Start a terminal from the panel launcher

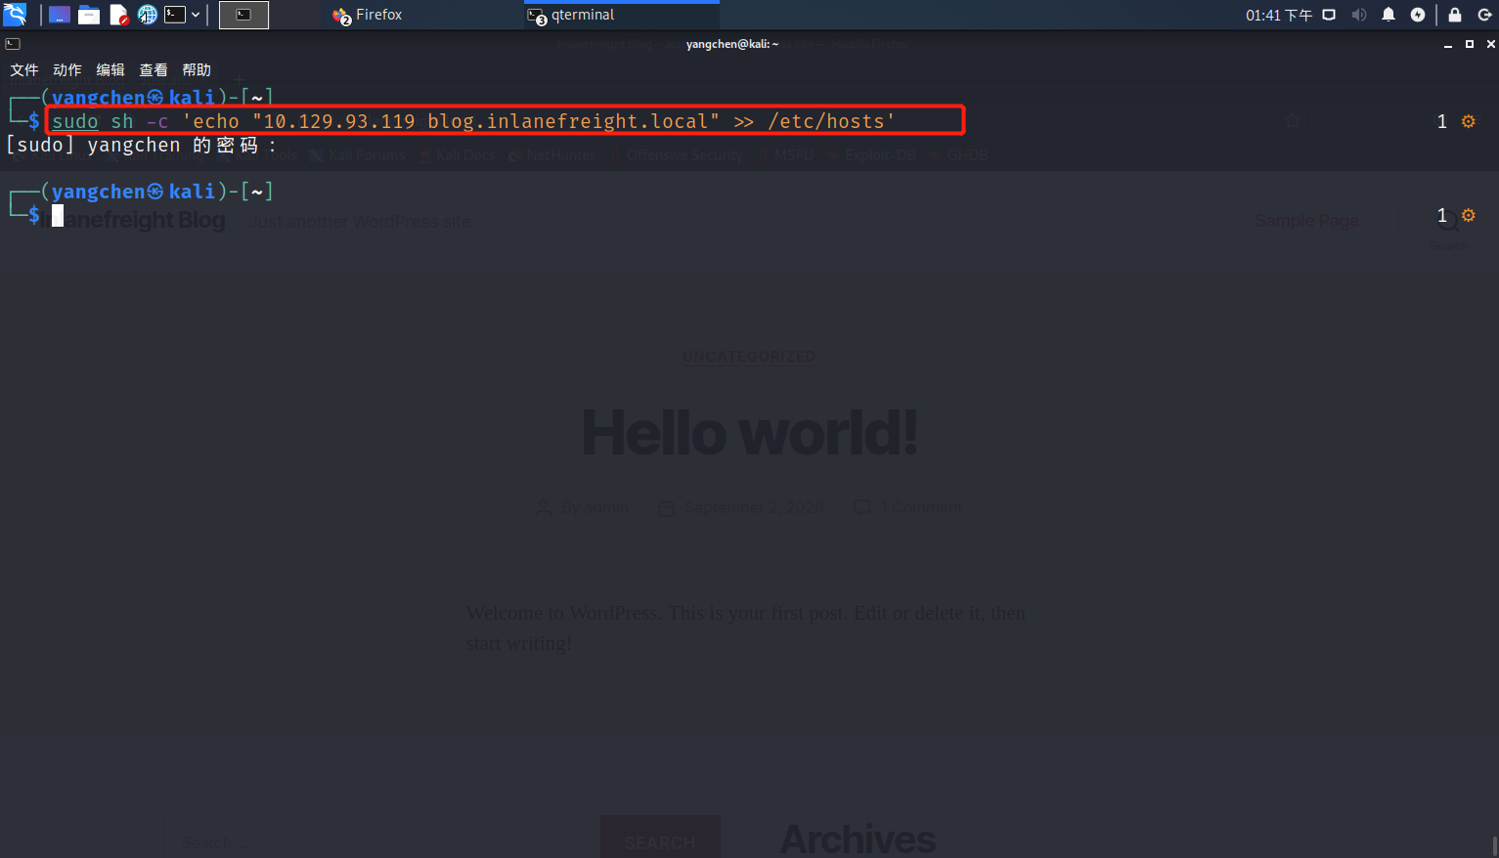coord(175,15)
